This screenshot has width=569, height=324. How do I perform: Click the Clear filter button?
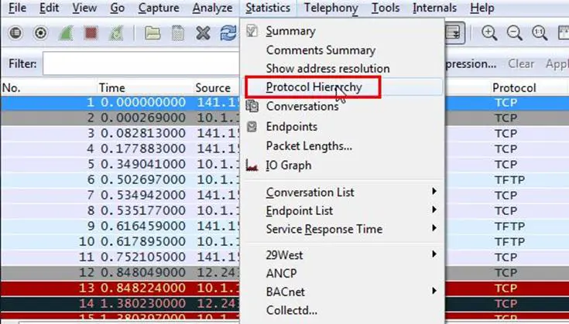point(521,64)
